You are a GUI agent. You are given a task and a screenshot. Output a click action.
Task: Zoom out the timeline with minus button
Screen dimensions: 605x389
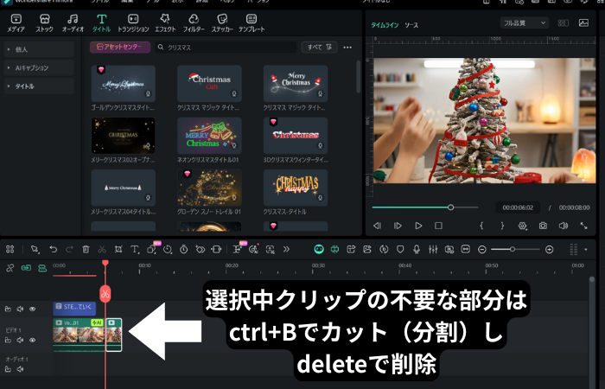pos(482,250)
